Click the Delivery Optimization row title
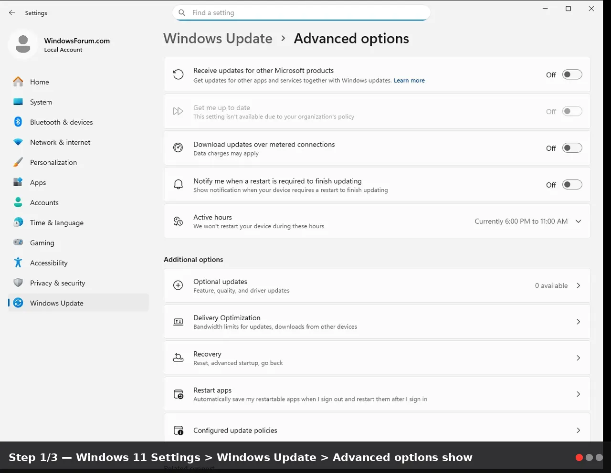This screenshot has width=611, height=473. 227,318
